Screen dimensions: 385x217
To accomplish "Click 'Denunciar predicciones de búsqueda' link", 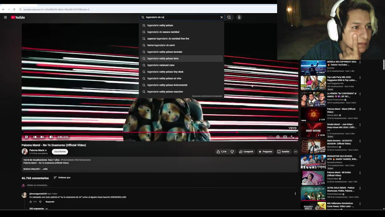I will click(207, 96).
